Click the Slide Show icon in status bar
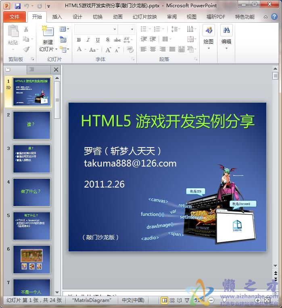 pos(187,300)
